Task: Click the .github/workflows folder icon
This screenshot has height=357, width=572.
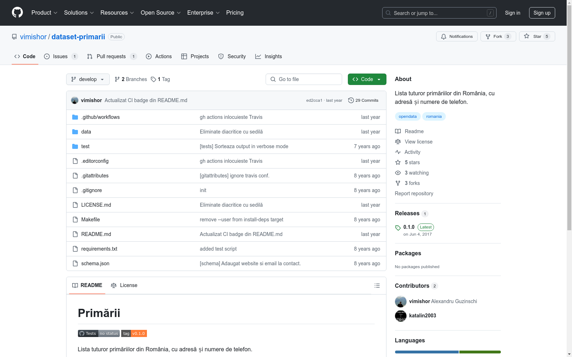Action: (75, 117)
